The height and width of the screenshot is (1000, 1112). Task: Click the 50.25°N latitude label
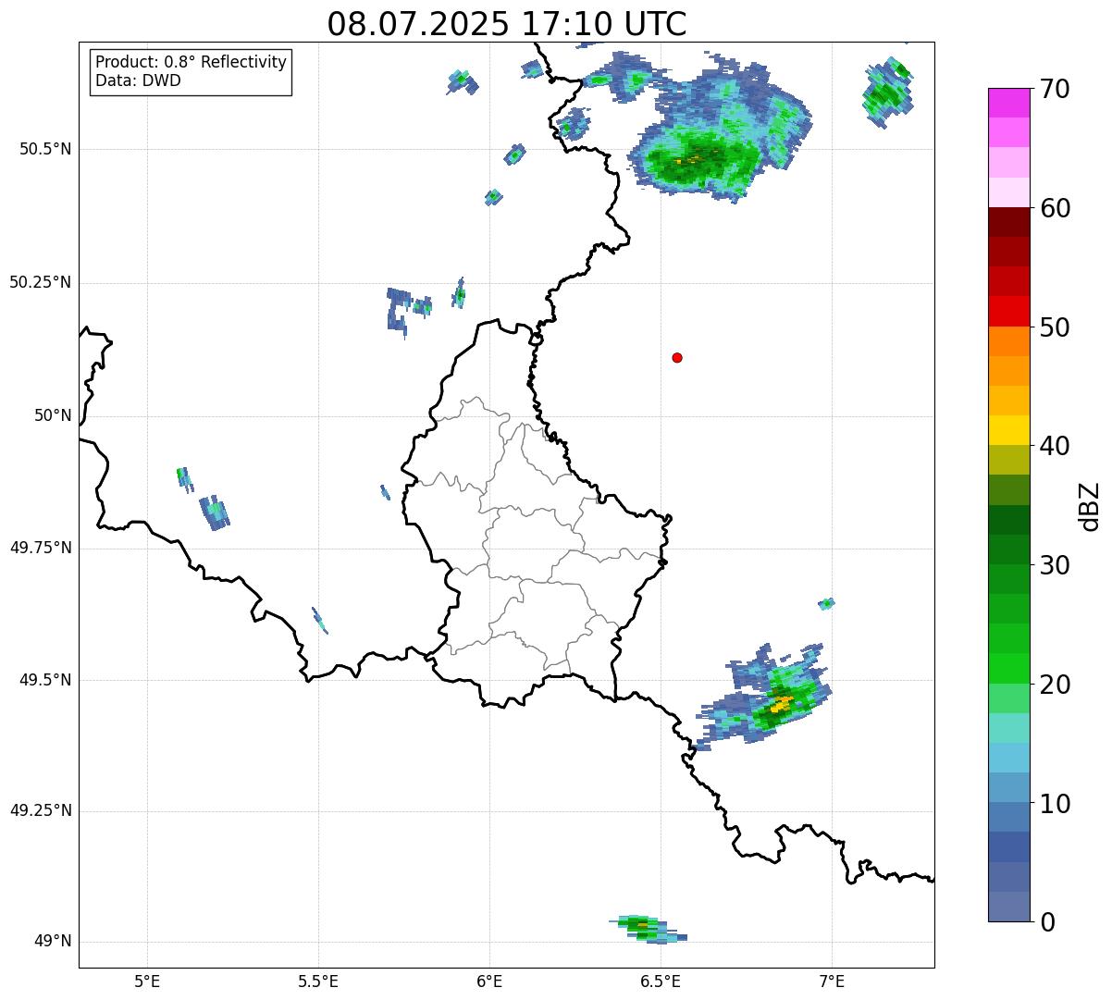pos(40,282)
